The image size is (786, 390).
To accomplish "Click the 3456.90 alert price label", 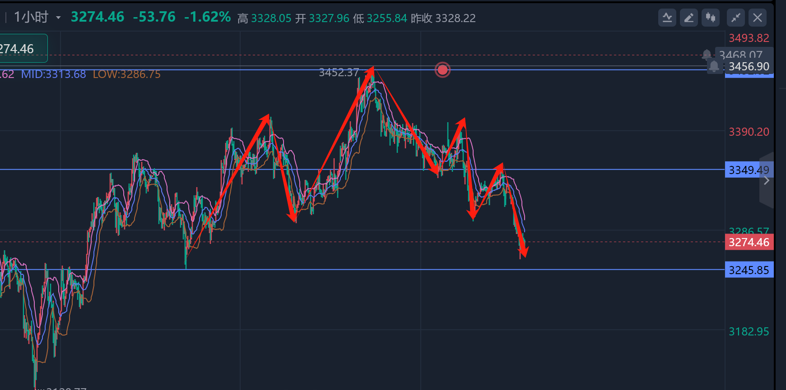I will pos(749,67).
